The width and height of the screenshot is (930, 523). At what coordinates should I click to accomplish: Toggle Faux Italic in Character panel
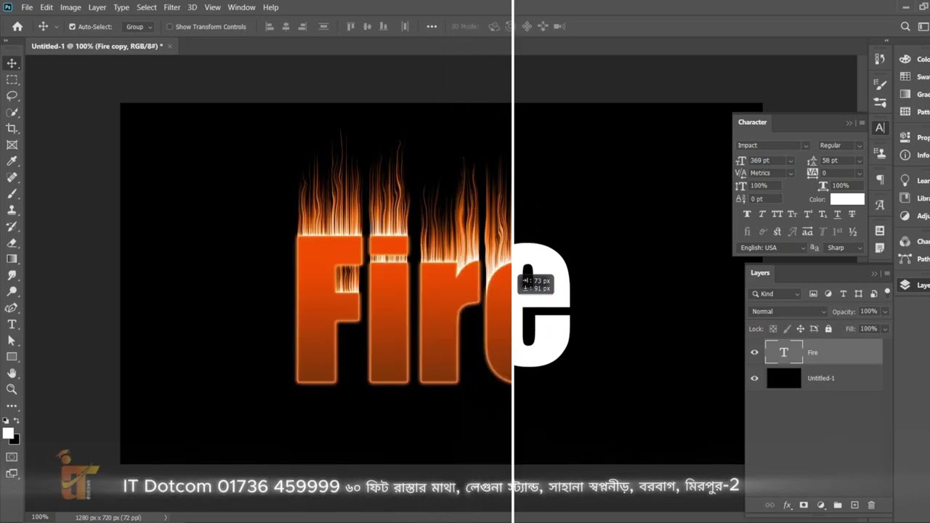[762, 214]
